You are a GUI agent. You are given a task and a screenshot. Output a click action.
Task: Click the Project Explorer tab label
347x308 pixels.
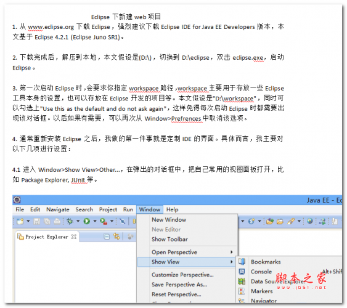point(47,237)
